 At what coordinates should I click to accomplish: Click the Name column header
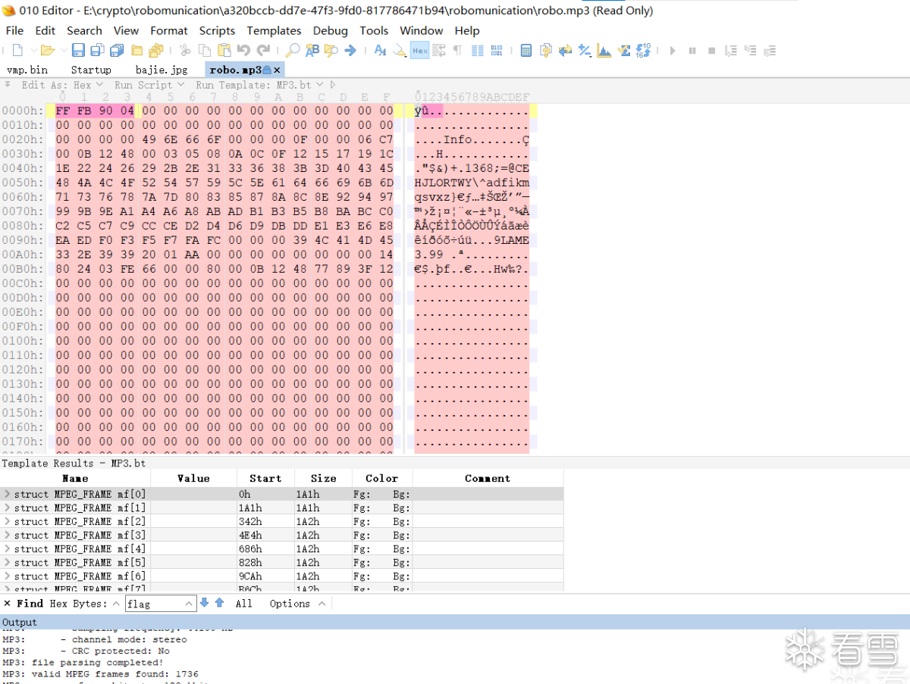(75, 478)
